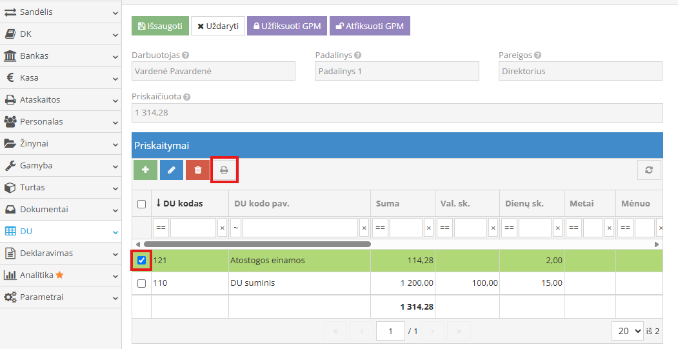
Task: Click the horizontal scrollbar thumb of the table
Action: tap(257, 244)
